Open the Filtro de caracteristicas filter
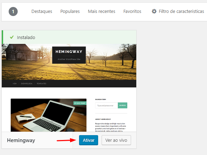Viewport: 207px width, 155px height. point(178,11)
